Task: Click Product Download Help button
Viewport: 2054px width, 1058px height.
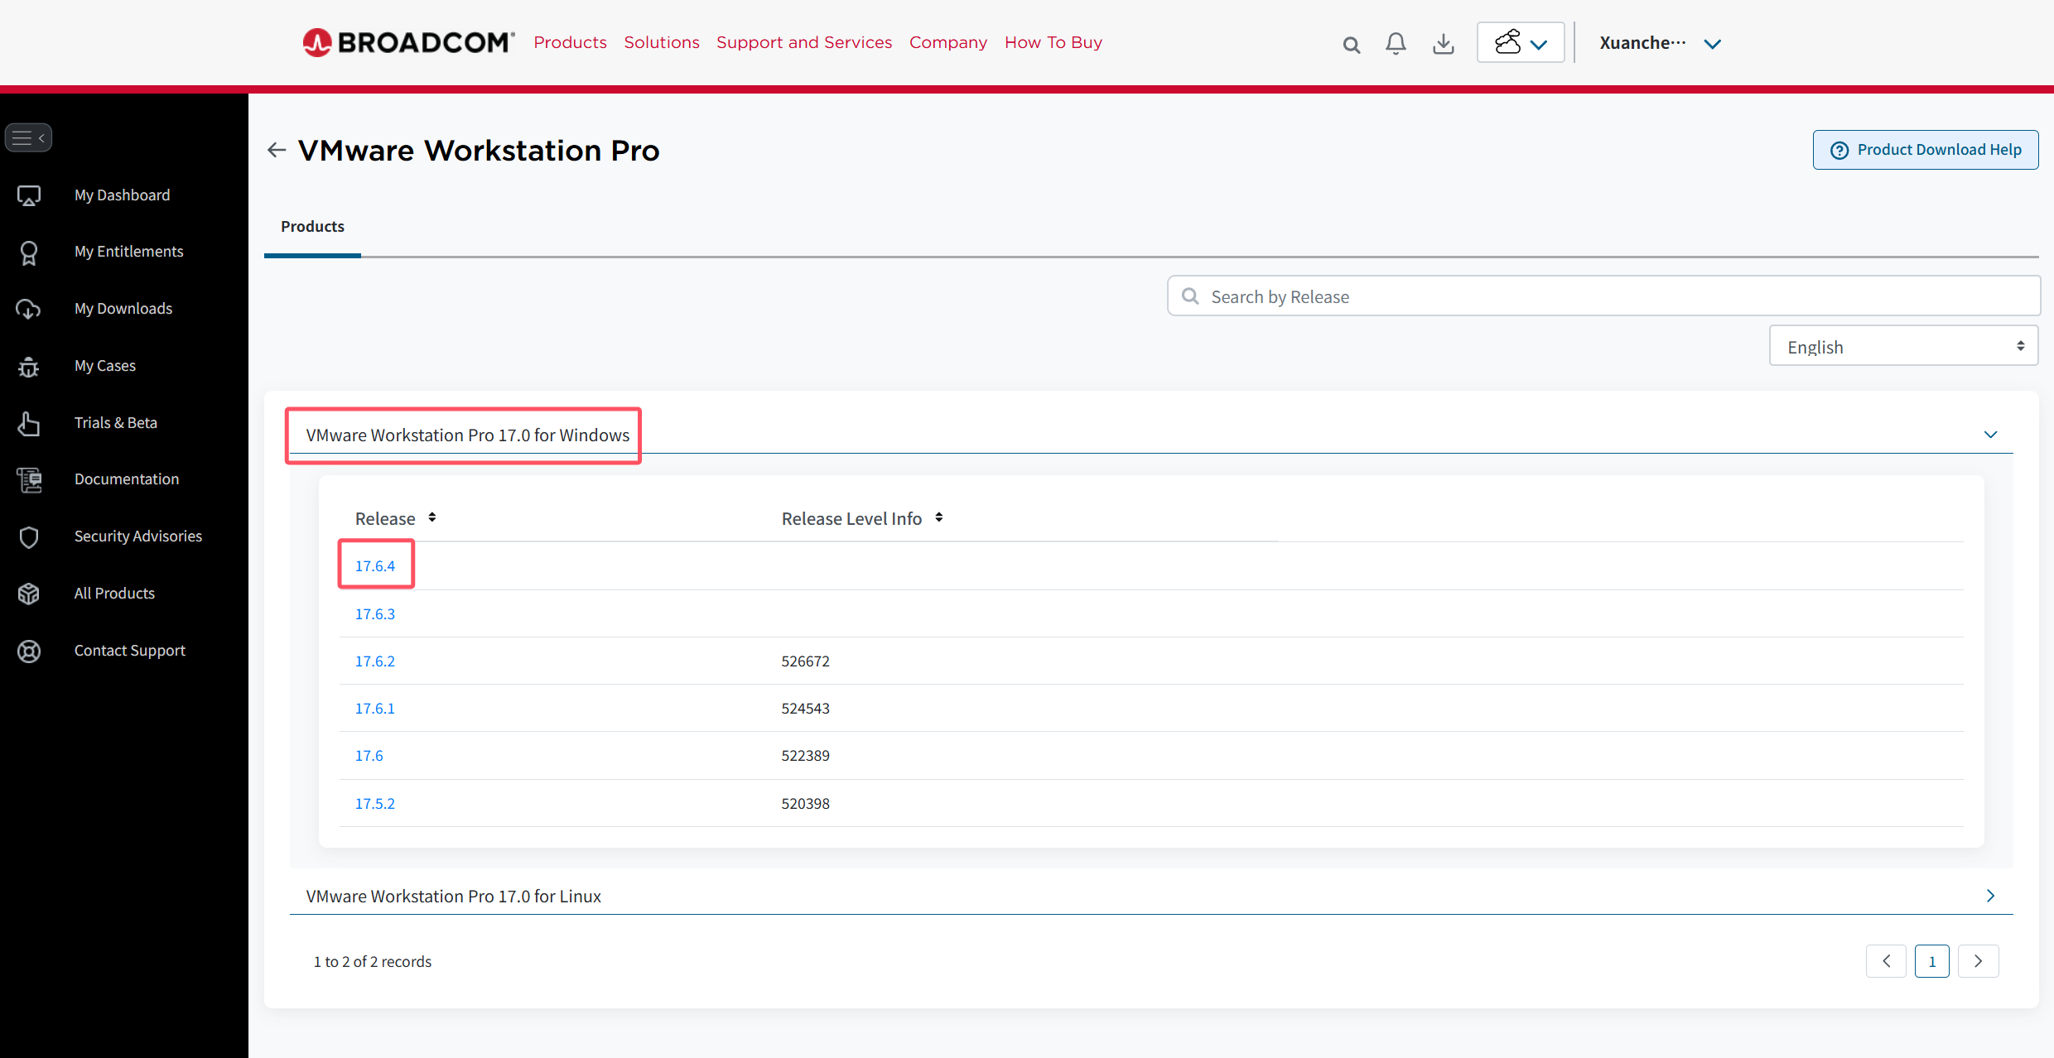Action: [1925, 150]
